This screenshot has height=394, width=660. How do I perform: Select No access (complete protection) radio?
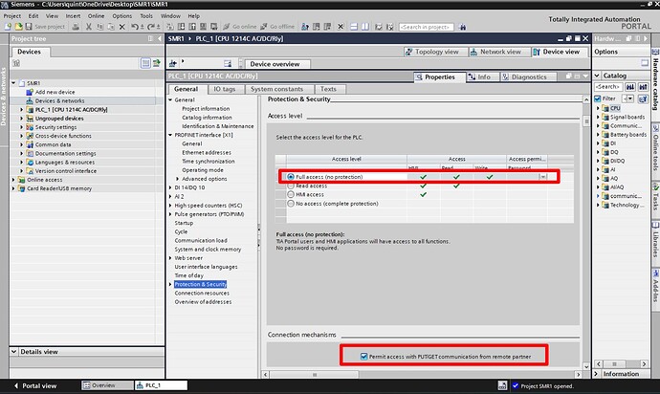point(291,204)
